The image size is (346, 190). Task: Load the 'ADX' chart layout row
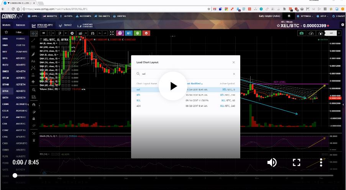point(185,106)
